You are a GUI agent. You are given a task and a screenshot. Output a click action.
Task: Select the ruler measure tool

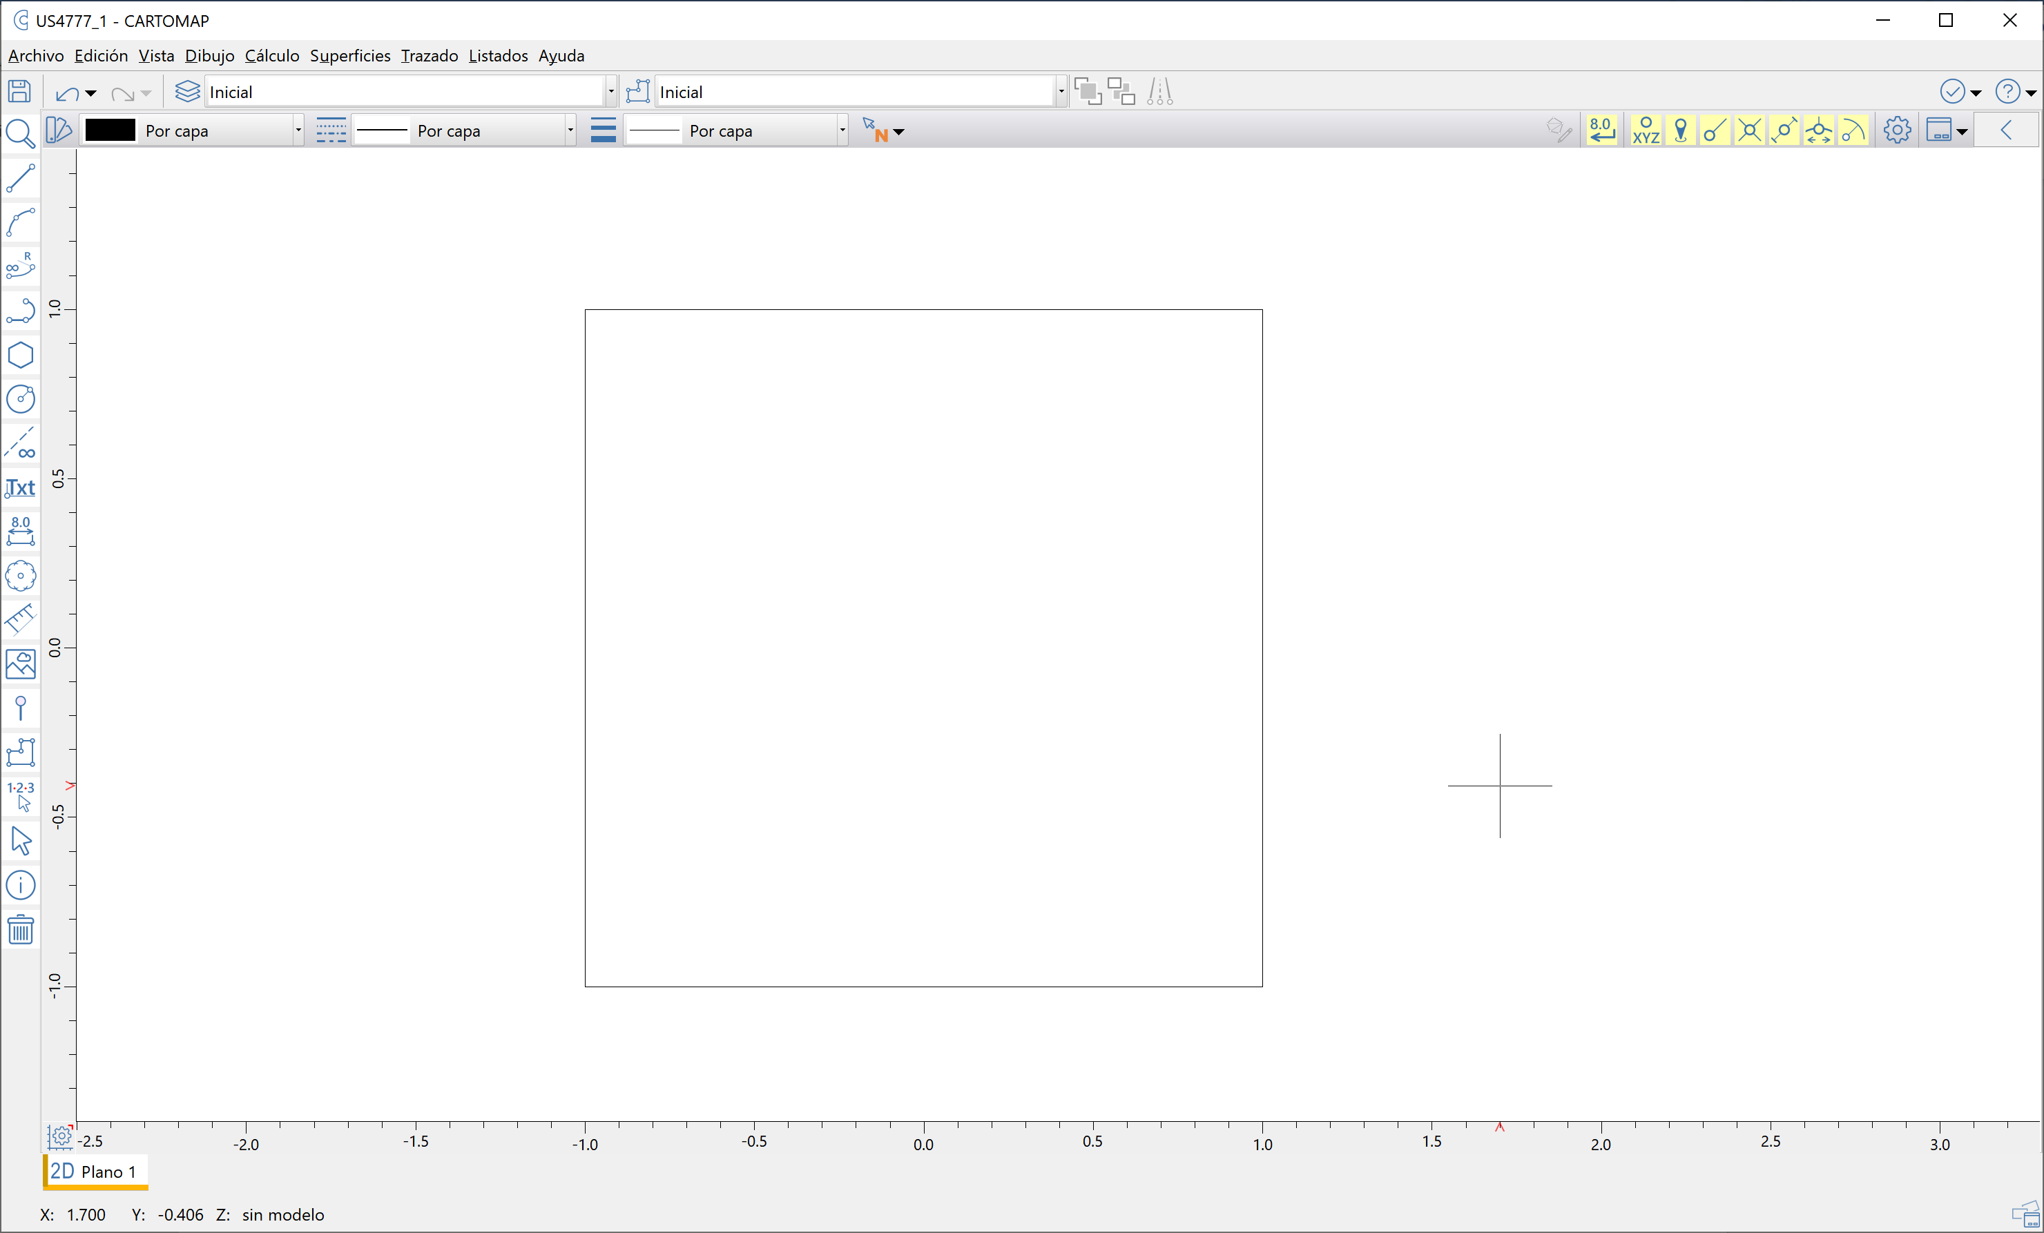click(21, 619)
